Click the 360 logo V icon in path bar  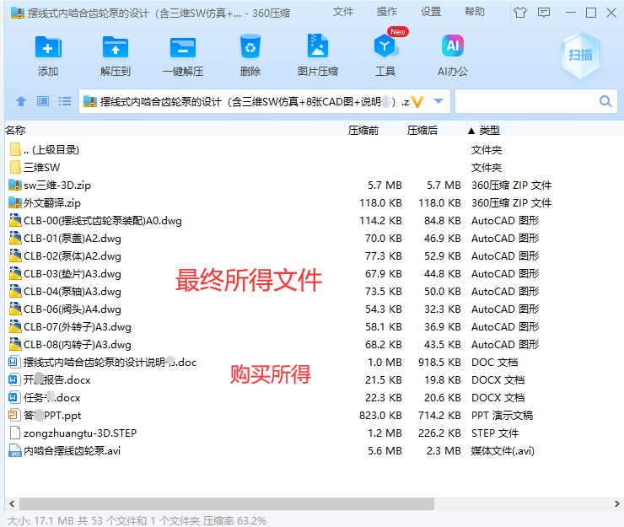417,102
